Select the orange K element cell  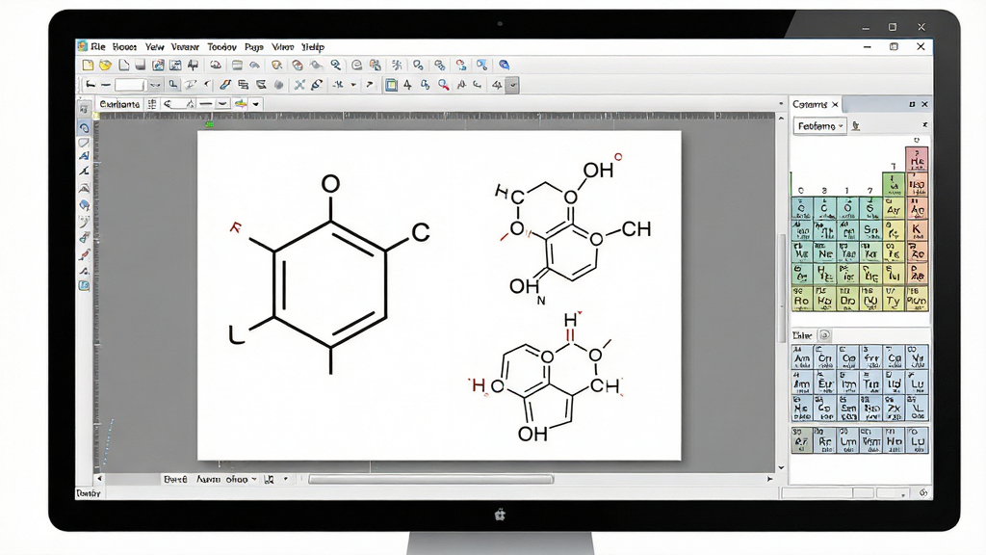917,229
